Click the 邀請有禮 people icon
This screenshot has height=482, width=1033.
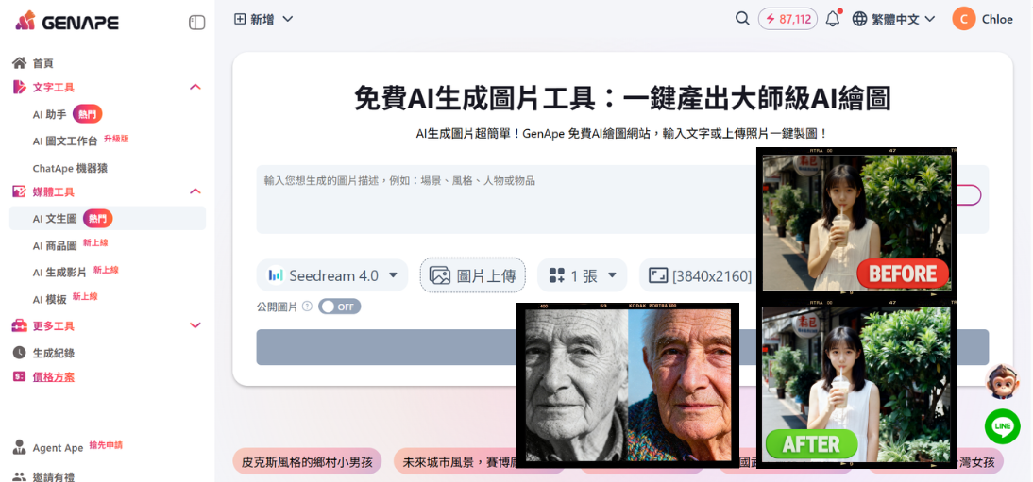click(x=19, y=476)
